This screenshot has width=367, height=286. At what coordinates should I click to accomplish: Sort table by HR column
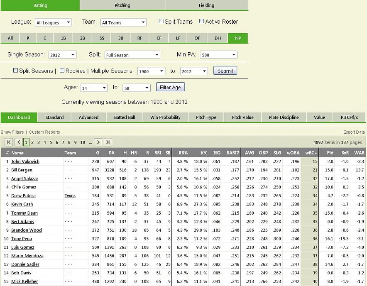(134, 153)
